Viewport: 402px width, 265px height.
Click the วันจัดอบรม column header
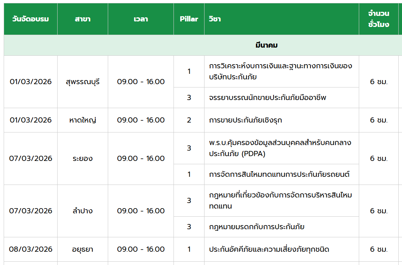pyautogui.click(x=30, y=19)
